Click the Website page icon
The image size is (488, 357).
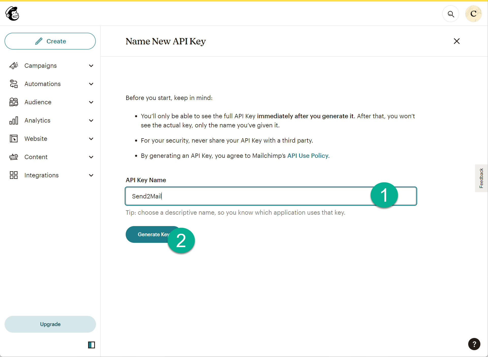pyautogui.click(x=14, y=139)
